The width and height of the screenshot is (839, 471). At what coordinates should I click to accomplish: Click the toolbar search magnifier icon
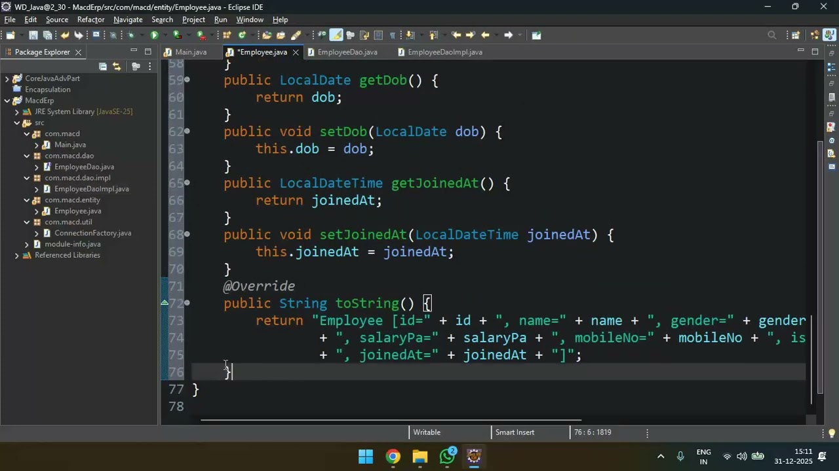coord(772,35)
